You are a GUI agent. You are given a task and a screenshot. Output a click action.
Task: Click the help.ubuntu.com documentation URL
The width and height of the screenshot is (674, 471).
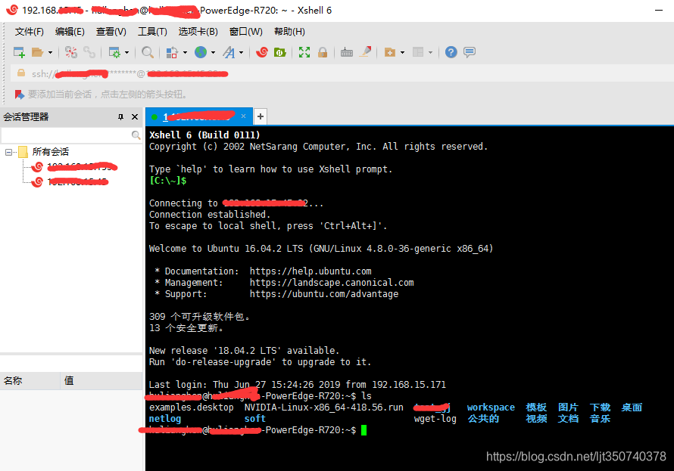pyautogui.click(x=310, y=271)
